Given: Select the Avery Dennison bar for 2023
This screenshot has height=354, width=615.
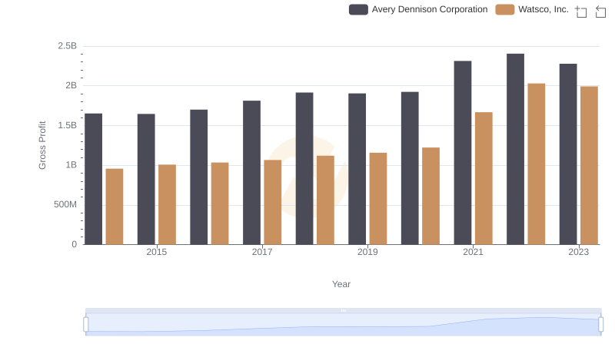Looking at the screenshot, I should pyautogui.click(x=568, y=154).
